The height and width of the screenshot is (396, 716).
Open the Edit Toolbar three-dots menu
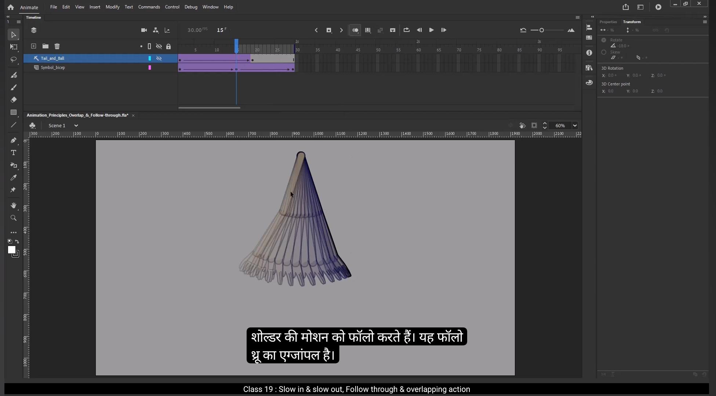point(14,232)
